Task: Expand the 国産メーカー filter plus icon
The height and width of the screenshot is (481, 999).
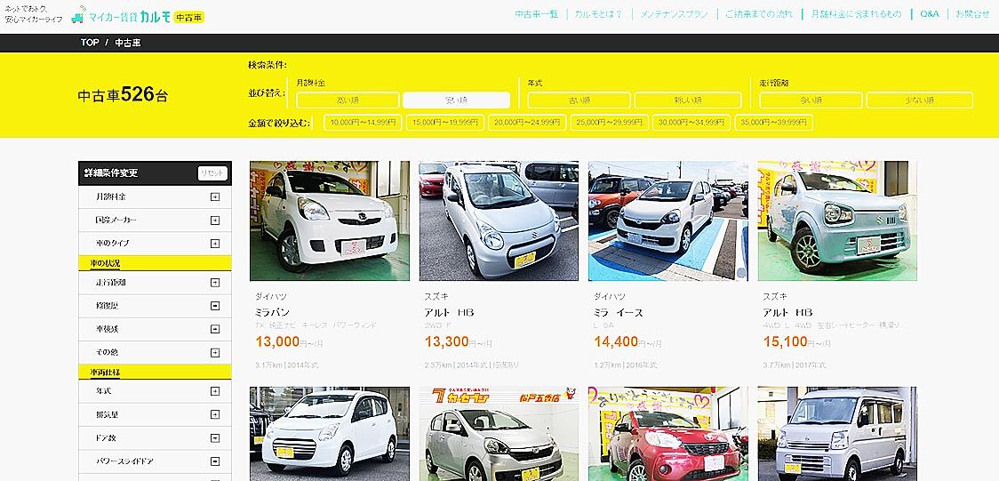Action: pyautogui.click(x=215, y=220)
